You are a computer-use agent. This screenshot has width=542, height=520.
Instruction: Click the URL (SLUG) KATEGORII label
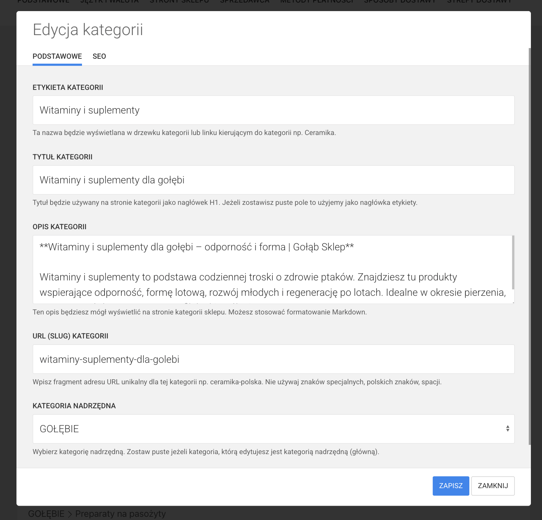point(70,336)
